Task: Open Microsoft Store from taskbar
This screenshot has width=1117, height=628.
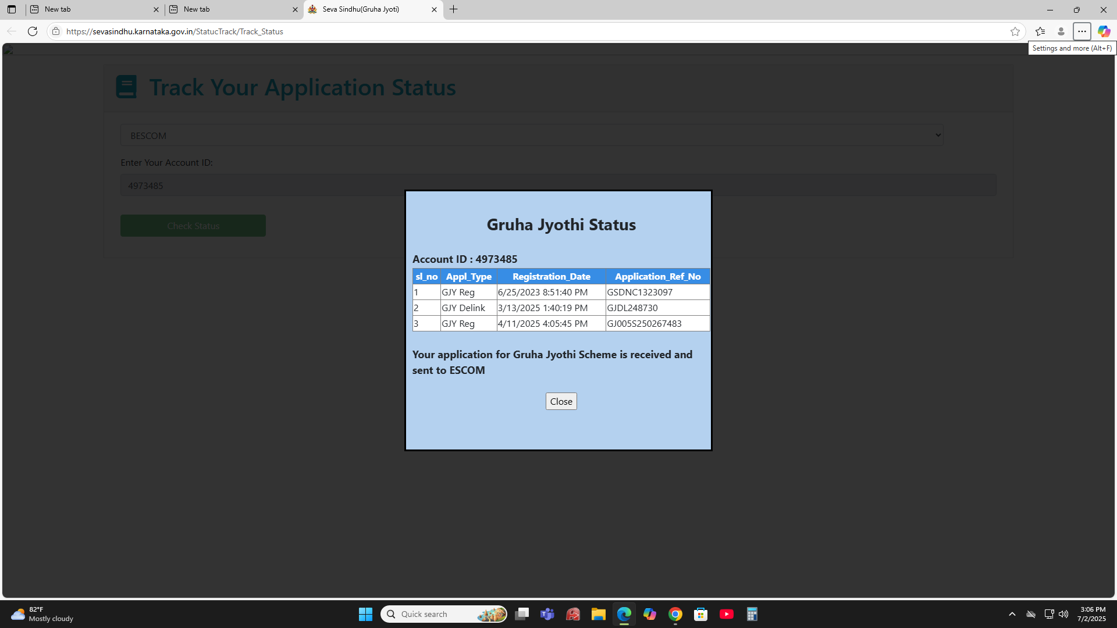Action: point(701,614)
